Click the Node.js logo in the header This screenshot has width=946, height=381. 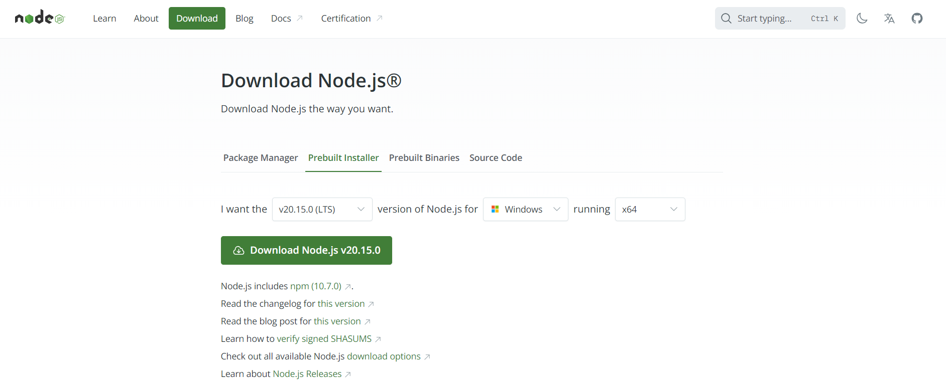[40, 18]
